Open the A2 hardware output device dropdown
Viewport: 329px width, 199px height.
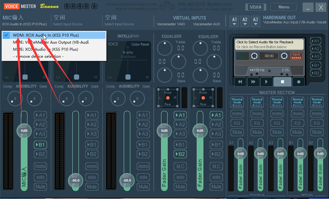pos(245,21)
